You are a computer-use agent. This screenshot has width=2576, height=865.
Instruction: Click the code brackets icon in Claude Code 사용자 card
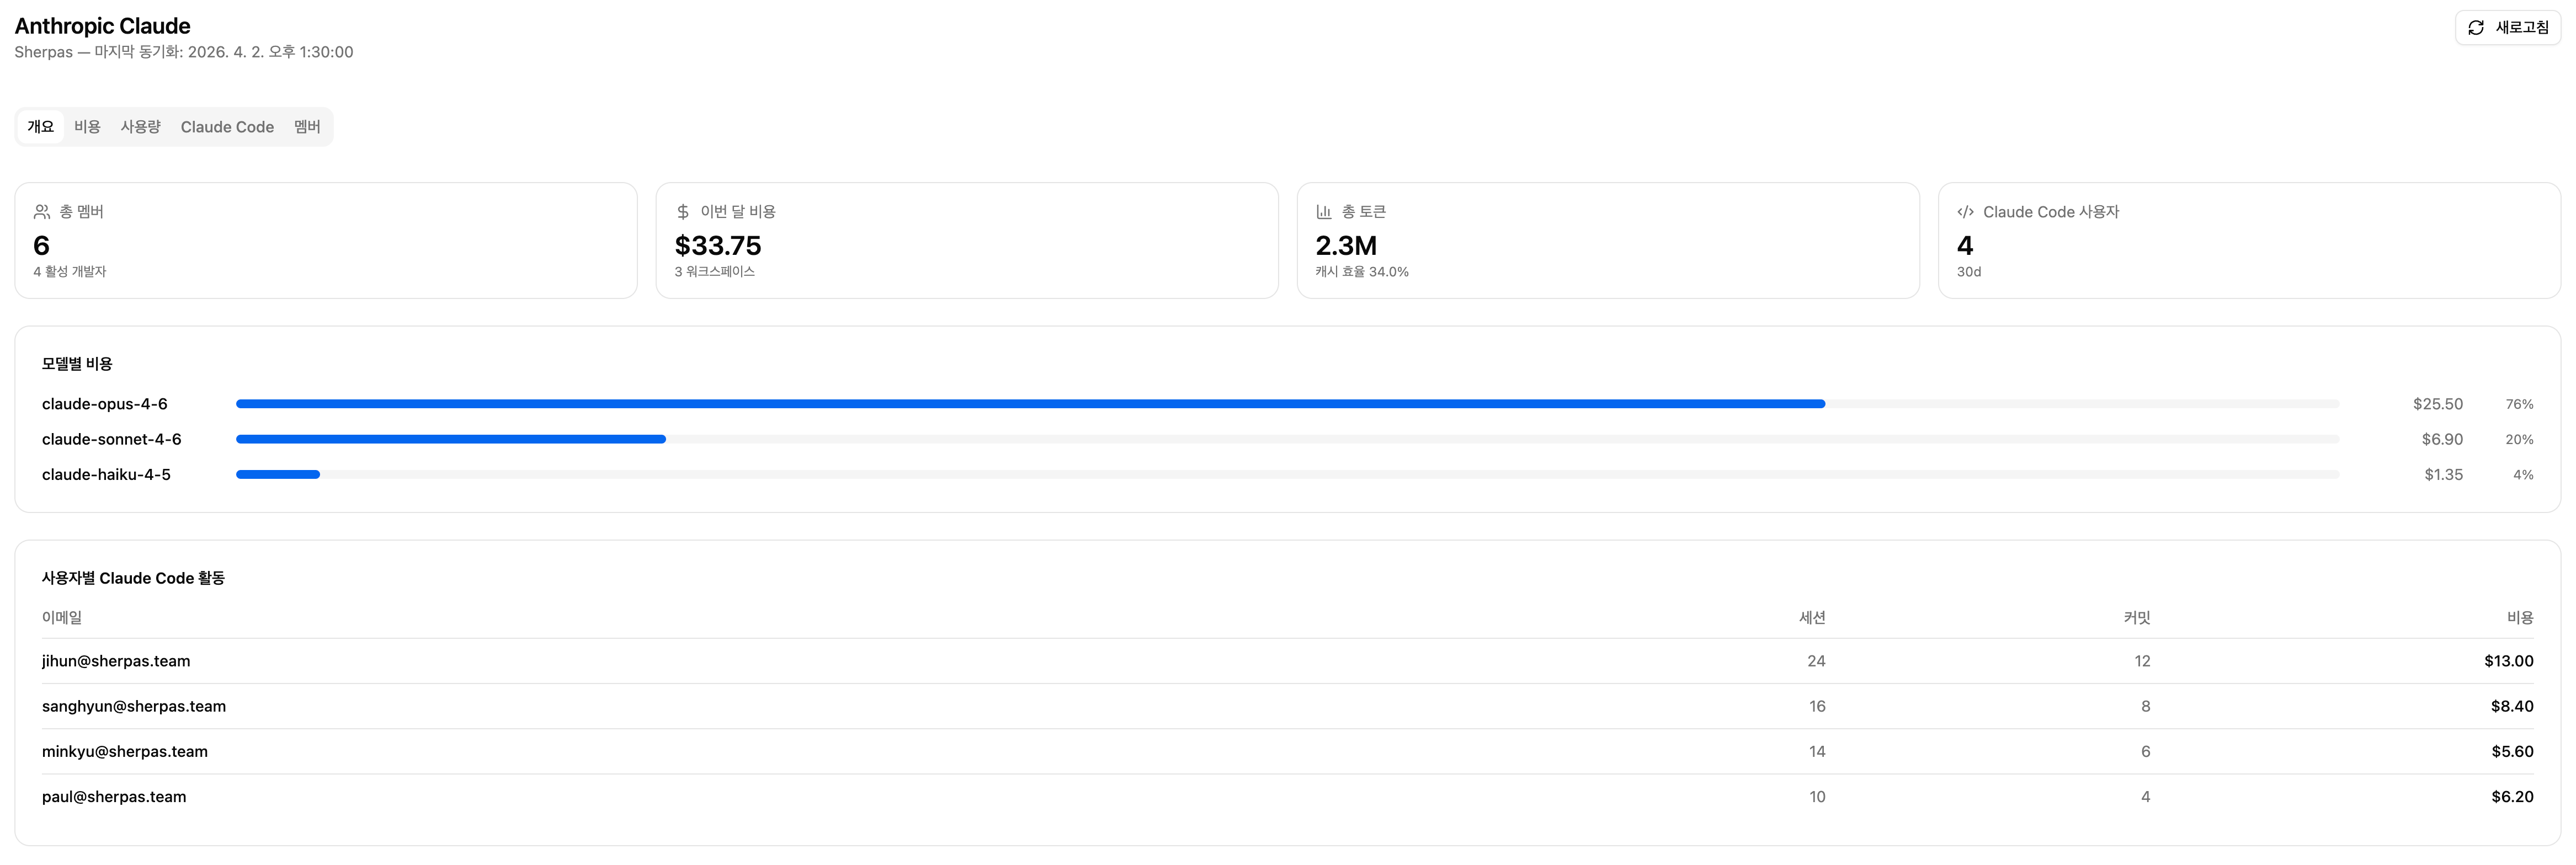[x=1965, y=212]
